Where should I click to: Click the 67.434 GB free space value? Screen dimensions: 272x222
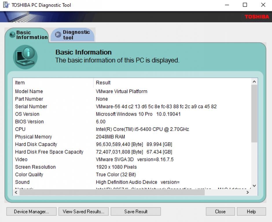(159, 152)
